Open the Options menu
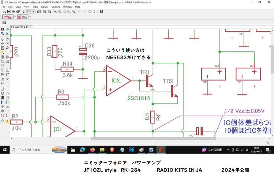Image resolution: width=274 pixels, height=179 pixels. [x=56, y=7]
